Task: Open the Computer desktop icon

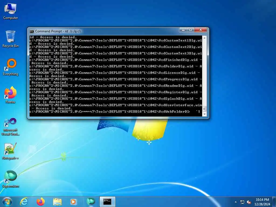Action: 11,11
